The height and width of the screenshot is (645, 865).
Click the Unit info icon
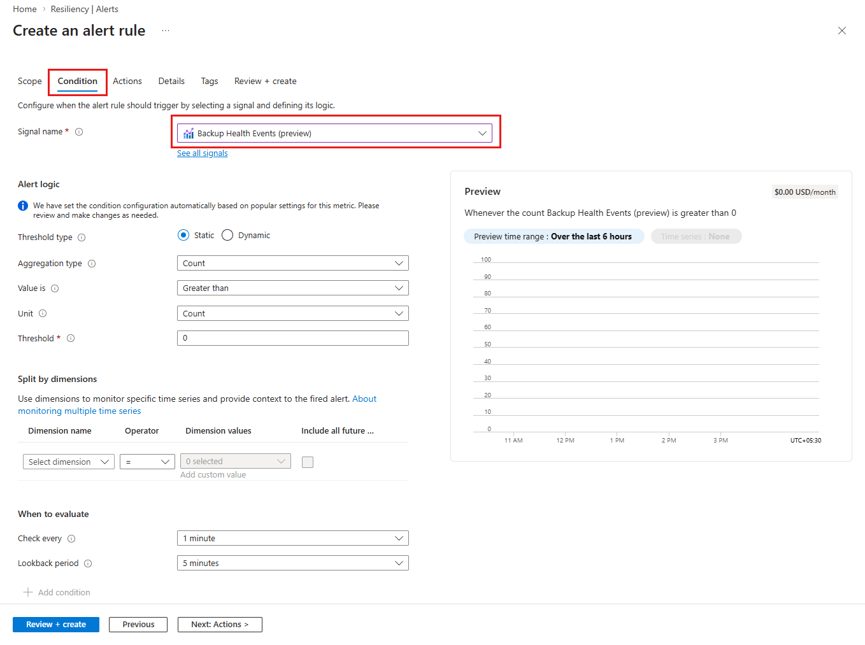pos(43,313)
